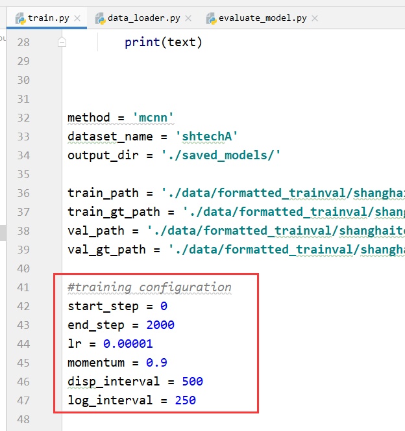Image resolution: width=405 pixels, height=431 pixels.
Task: Click the data_loader.py Python file icon
Action: coord(101,18)
